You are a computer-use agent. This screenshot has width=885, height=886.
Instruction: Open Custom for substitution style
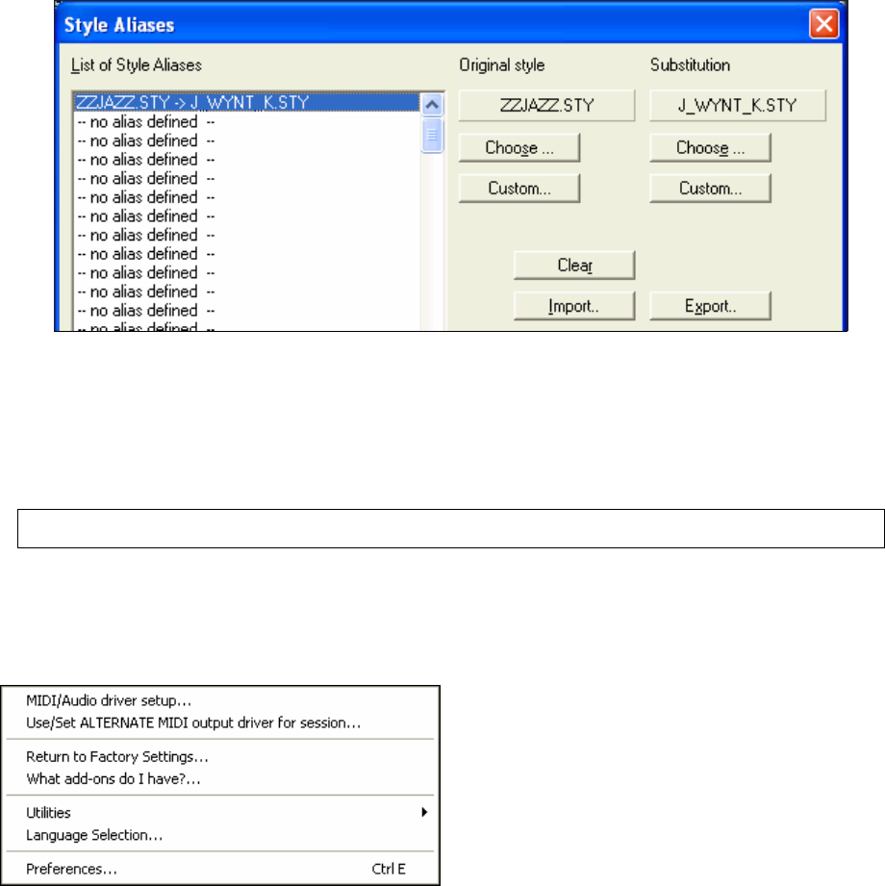pos(710,189)
